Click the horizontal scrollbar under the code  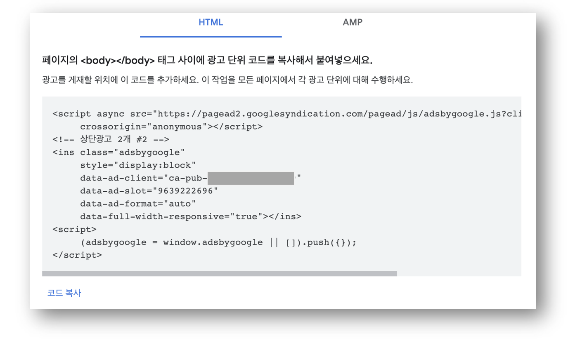point(219,274)
